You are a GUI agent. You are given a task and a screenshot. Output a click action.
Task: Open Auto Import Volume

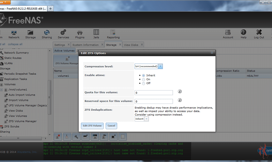(x=22, y=95)
